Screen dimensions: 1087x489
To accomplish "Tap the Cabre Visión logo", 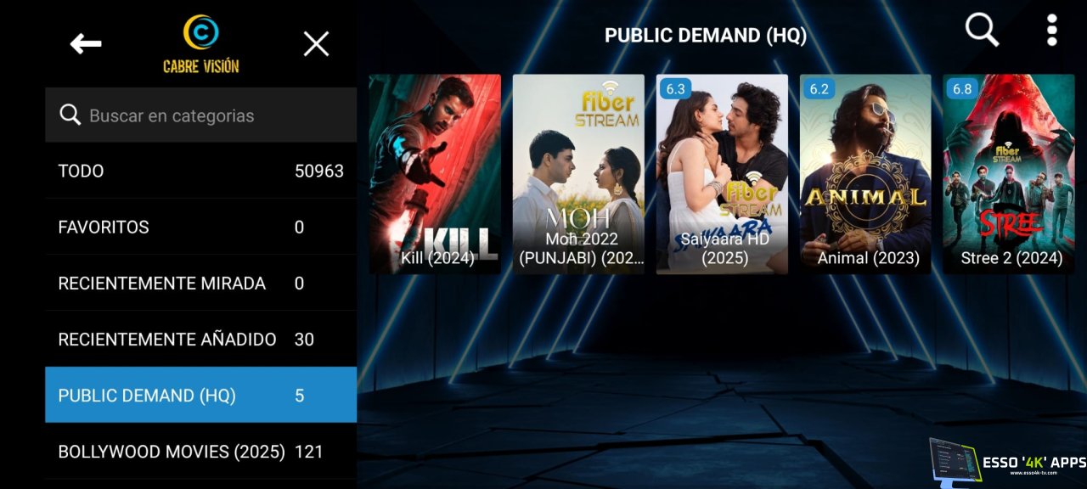I will tap(201, 44).
